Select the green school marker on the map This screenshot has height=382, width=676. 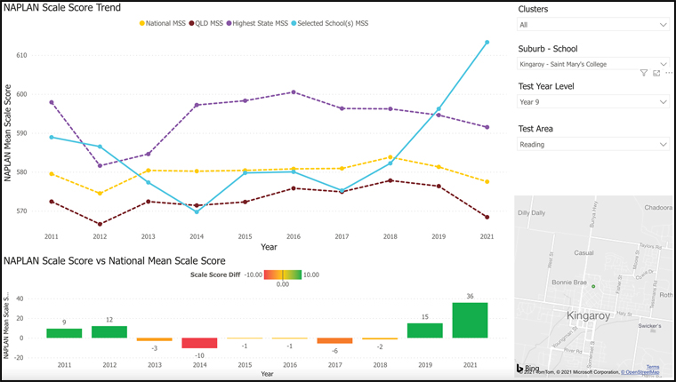pyautogui.click(x=617, y=286)
